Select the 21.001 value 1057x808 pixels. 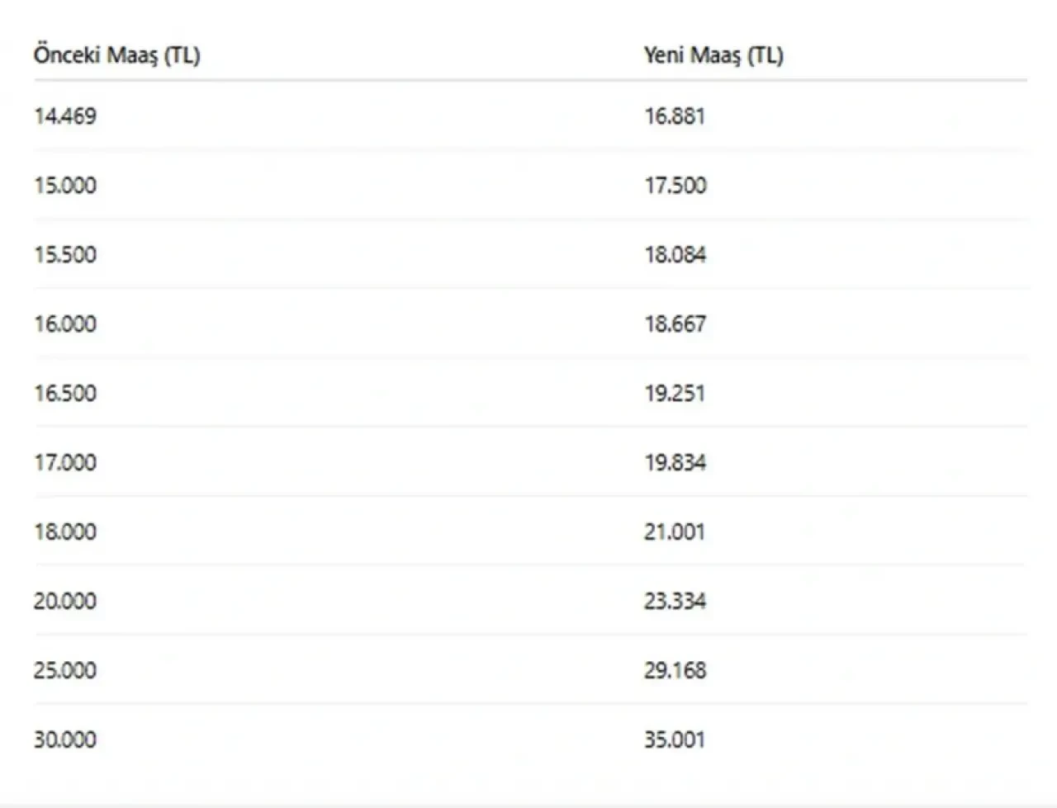[x=675, y=532]
